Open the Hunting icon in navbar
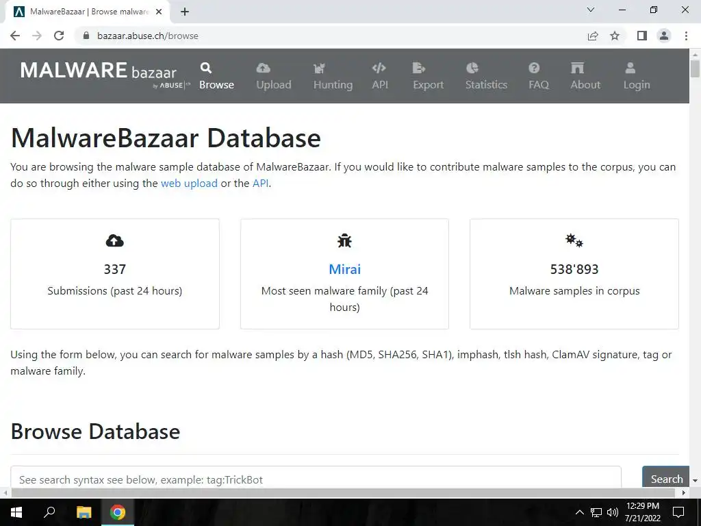Viewport: 701px width, 526px height. pos(319,68)
